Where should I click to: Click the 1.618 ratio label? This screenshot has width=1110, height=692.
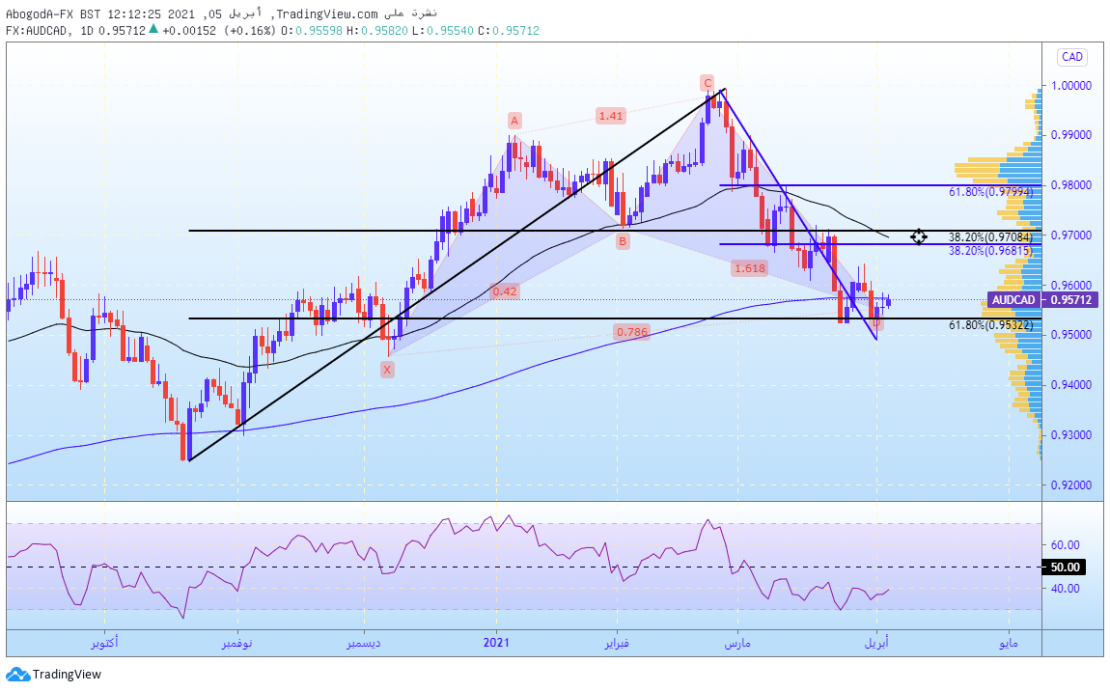click(750, 268)
